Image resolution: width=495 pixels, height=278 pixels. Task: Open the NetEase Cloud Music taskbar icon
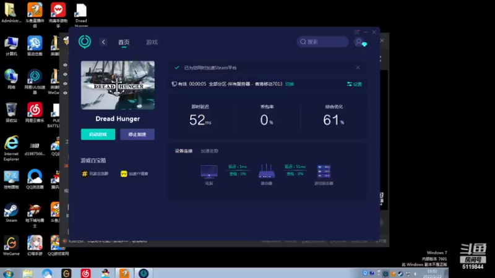pos(85,273)
